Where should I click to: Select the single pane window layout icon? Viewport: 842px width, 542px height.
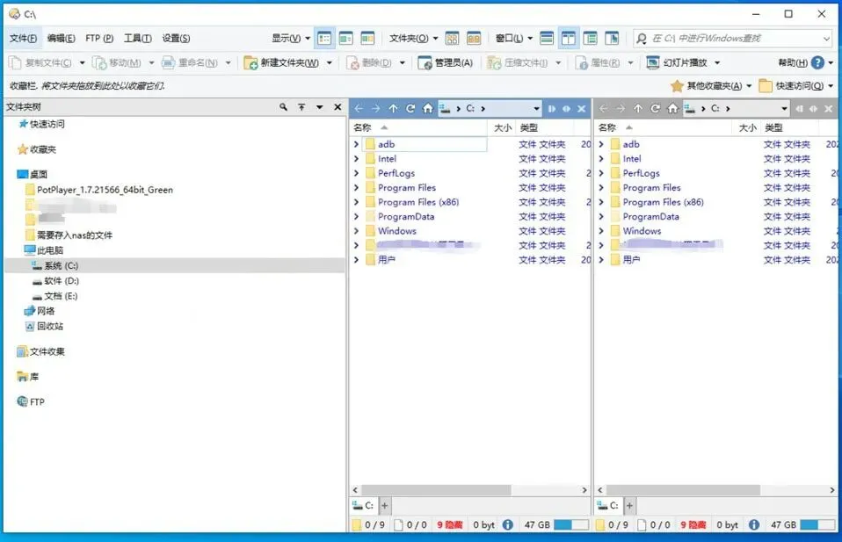click(547, 38)
